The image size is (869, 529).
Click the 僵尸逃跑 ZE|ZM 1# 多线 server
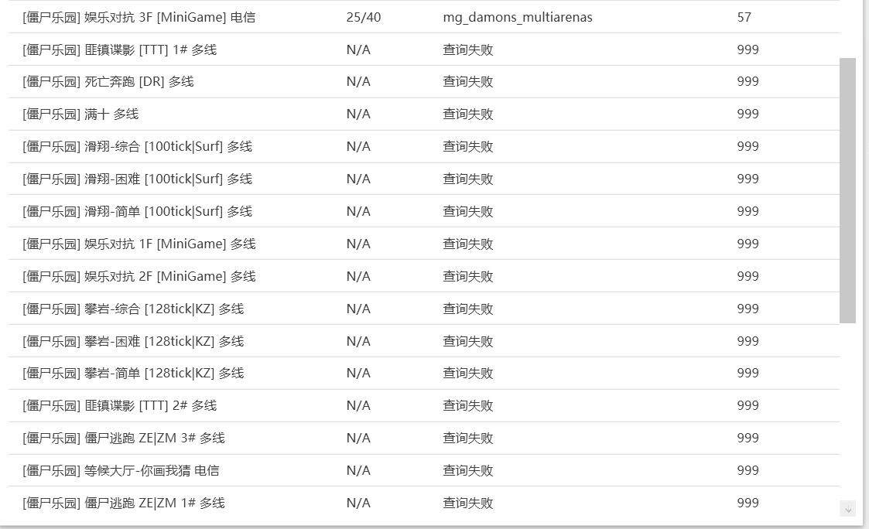pyautogui.click(x=124, y=503)
